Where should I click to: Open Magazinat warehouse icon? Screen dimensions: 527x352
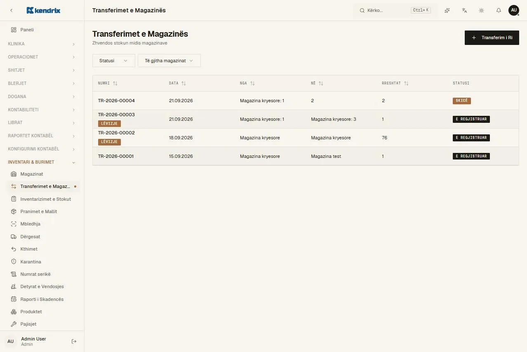(x=14, y=174)
